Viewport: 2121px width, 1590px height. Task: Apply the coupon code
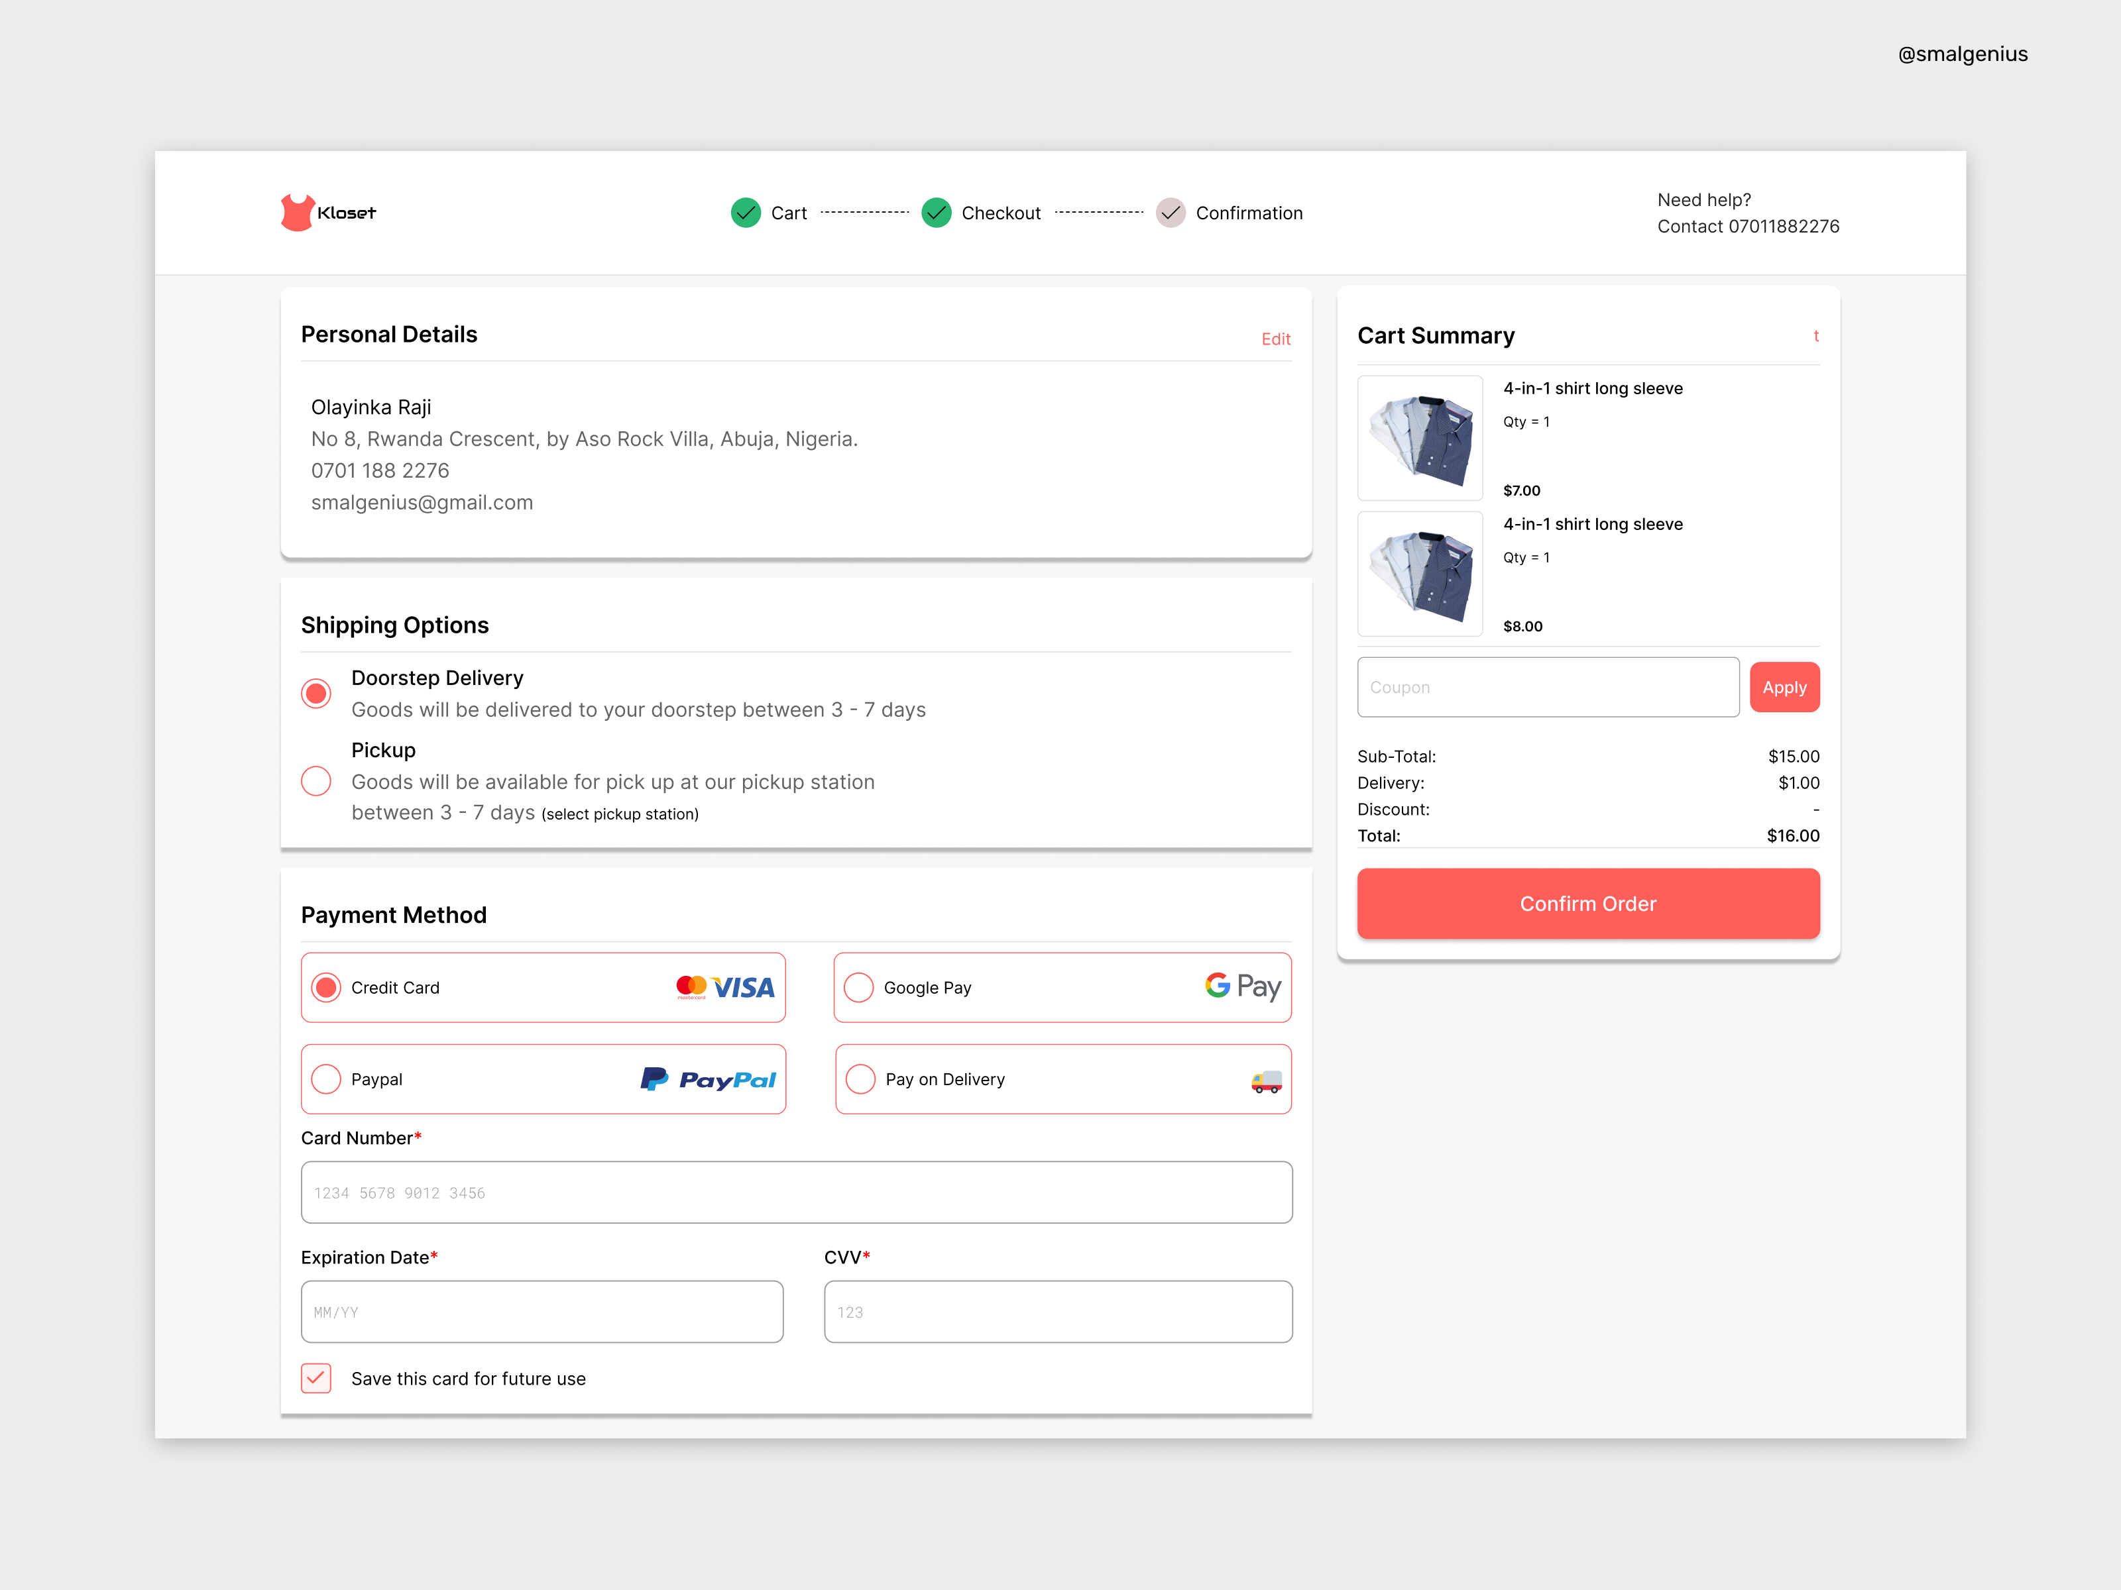coord(1784,687)
